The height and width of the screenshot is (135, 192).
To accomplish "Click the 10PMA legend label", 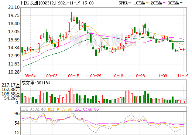I will pos(139,3).
